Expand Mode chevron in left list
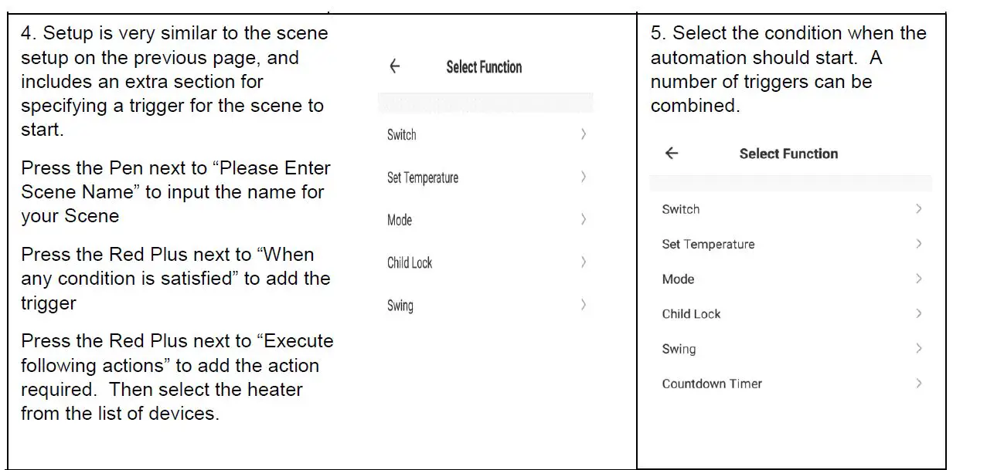1004x470 pixels. coord(584,220)
